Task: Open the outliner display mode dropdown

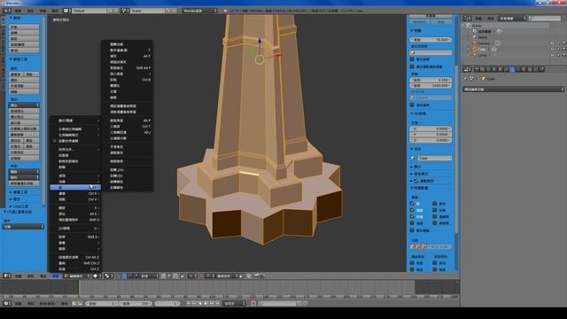Action: point(512,18)
